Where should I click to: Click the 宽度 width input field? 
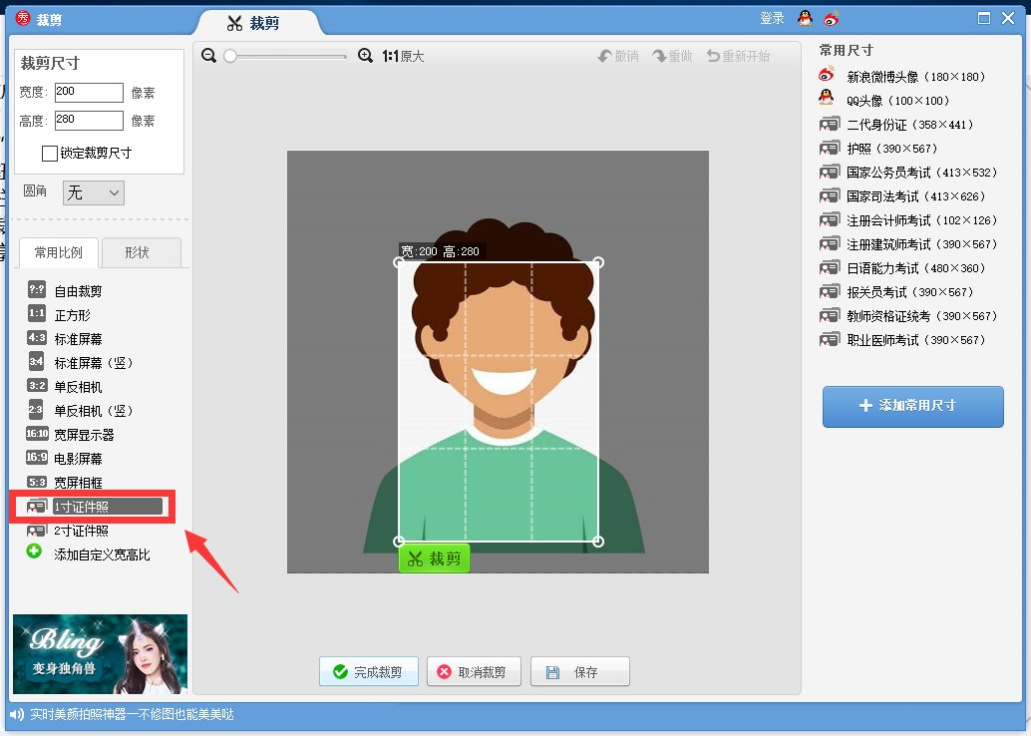click(89, 92)
